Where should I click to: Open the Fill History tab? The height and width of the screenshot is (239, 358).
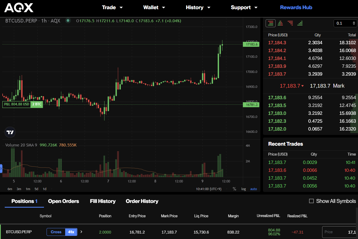pyautogui.click(x=103, y=201)
